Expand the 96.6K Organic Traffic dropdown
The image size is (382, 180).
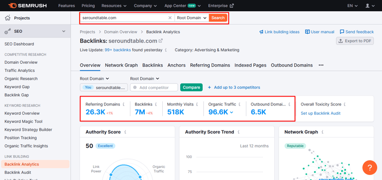click(231, 112)
